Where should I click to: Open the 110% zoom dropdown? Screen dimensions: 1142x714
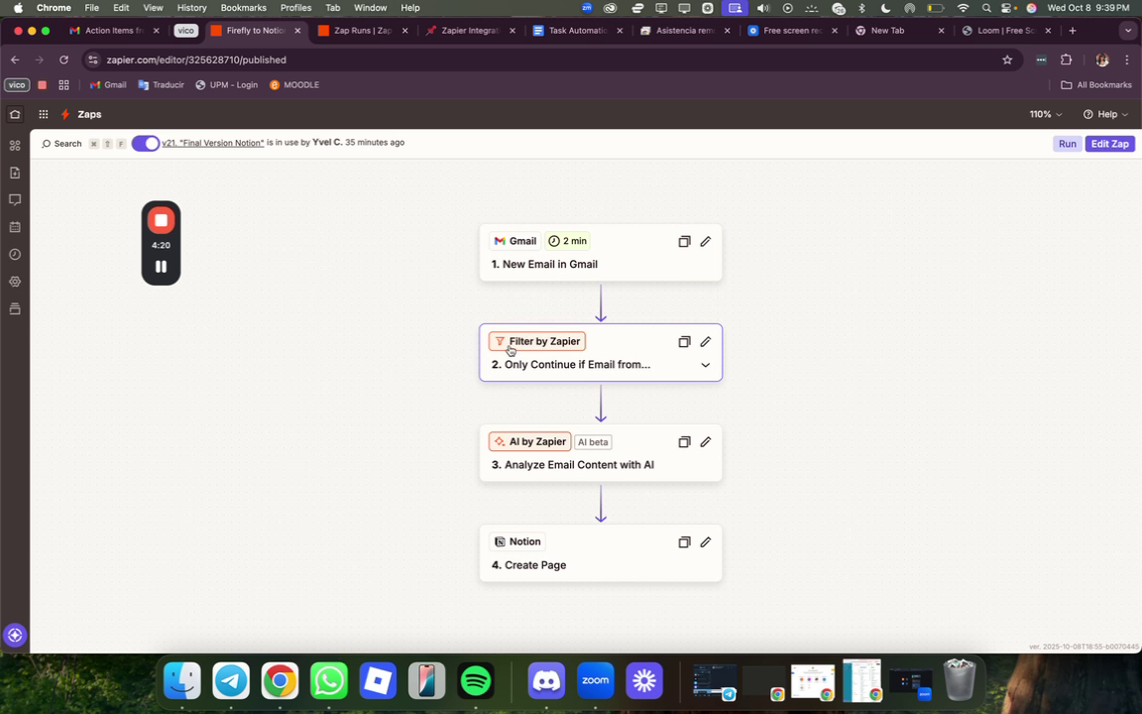click(1046, 114)
